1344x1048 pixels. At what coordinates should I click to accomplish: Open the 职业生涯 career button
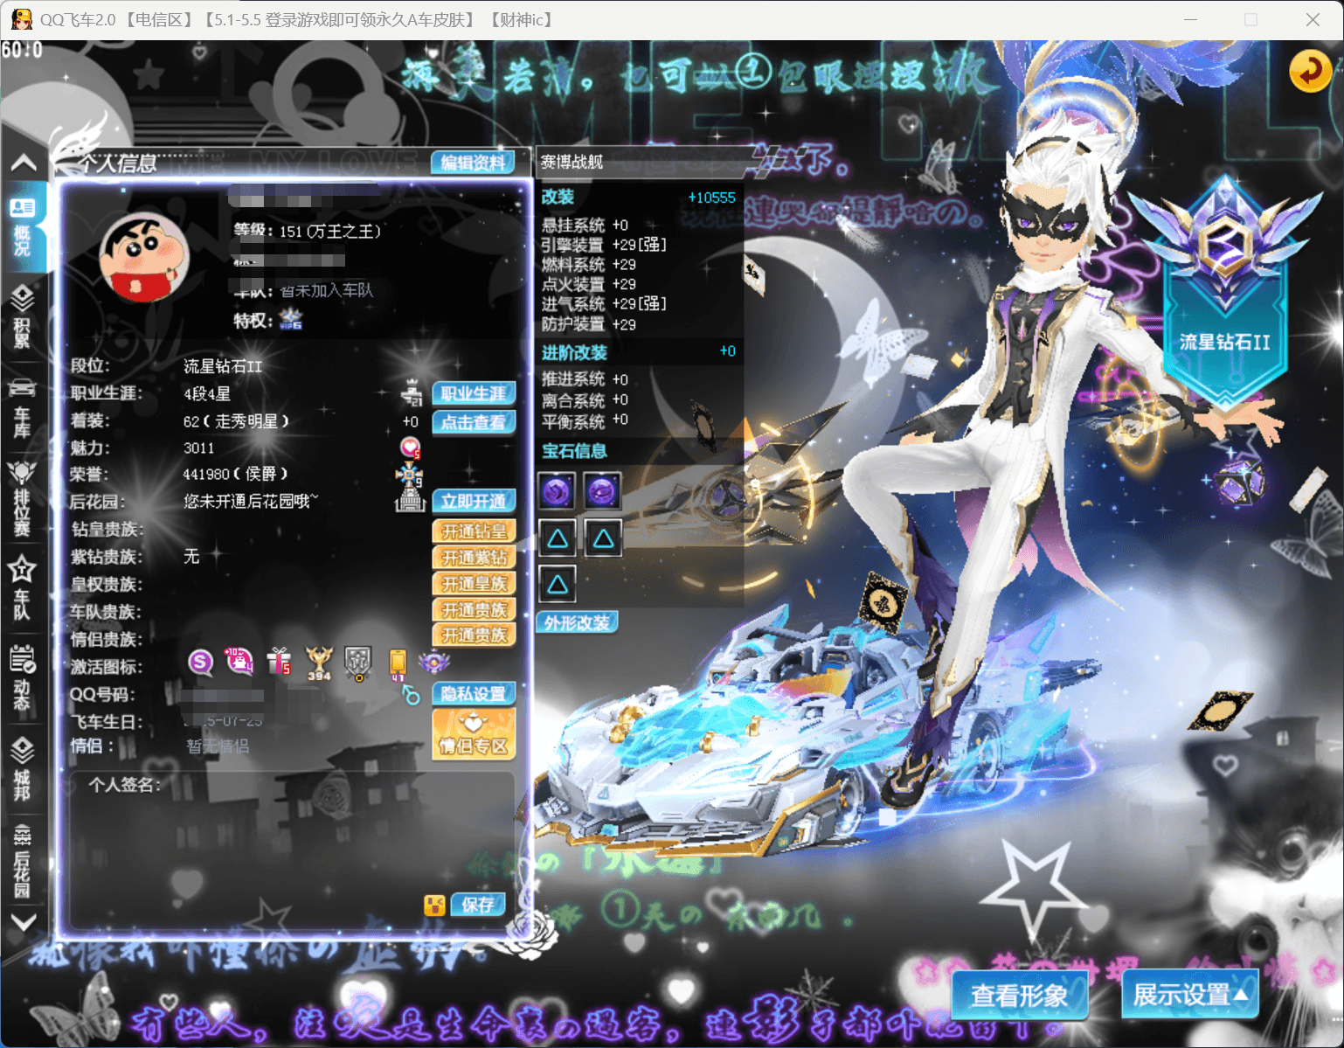(x=474, y=393)
